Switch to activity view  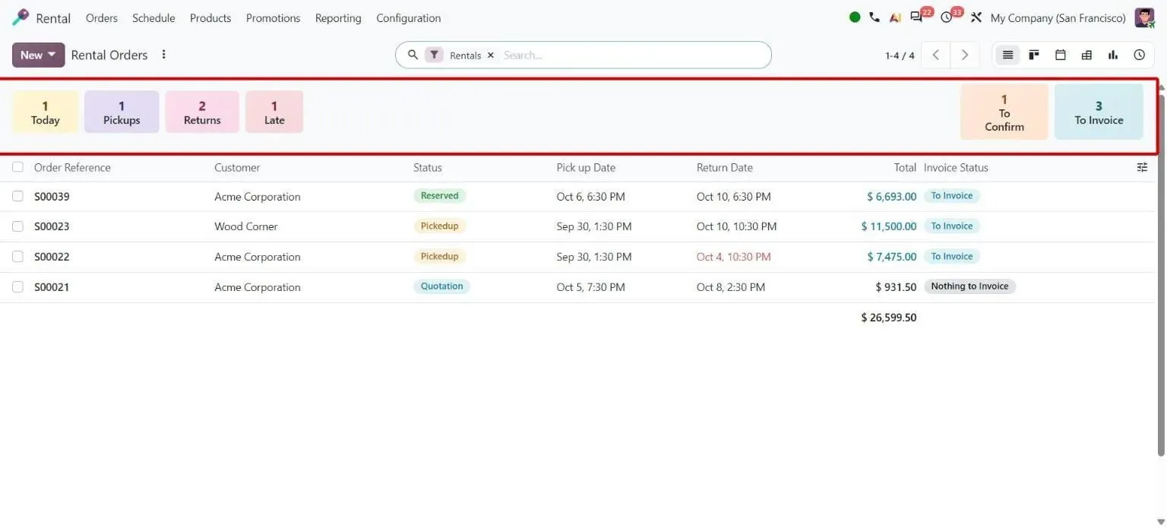pos(1139,55)
